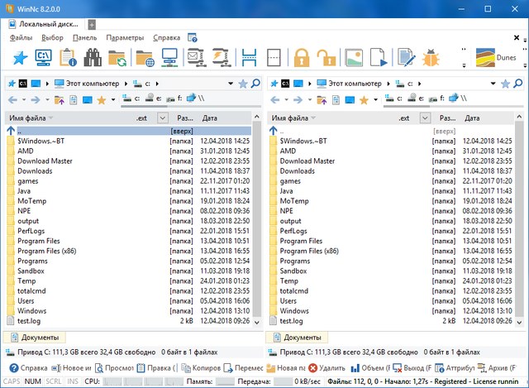
Task: Click the closed padlock icon in the toolbar
Action: [x=301, y=58]
